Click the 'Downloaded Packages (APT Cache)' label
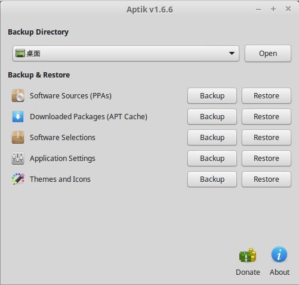 (88, 117)
